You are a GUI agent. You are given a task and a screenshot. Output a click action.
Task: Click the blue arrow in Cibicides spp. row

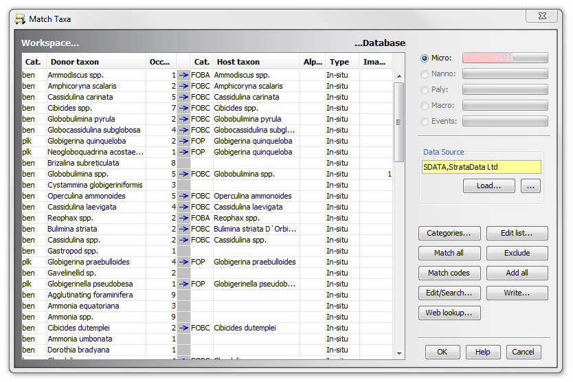[183, 108]
